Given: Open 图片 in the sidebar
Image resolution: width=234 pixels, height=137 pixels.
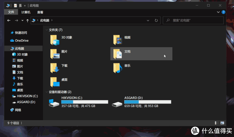Looking at the screenshot, I should coord(18,66).
